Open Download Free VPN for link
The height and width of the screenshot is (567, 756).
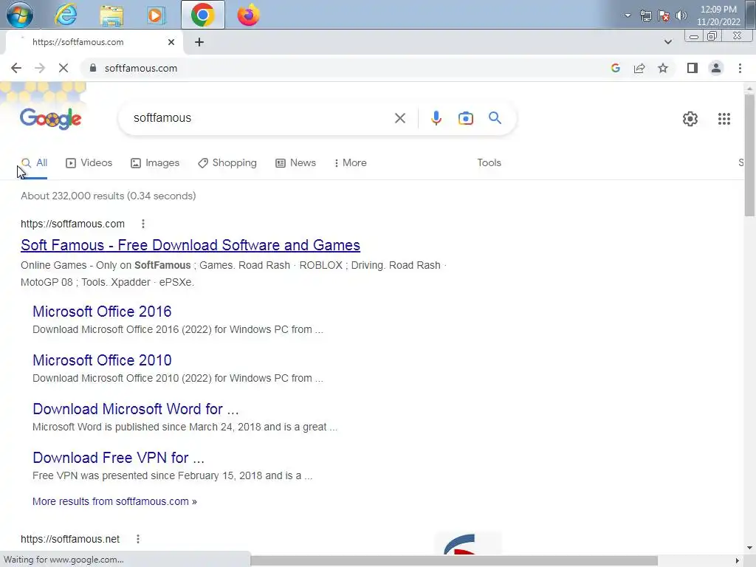pyautogui.click(x=119, y=458)
